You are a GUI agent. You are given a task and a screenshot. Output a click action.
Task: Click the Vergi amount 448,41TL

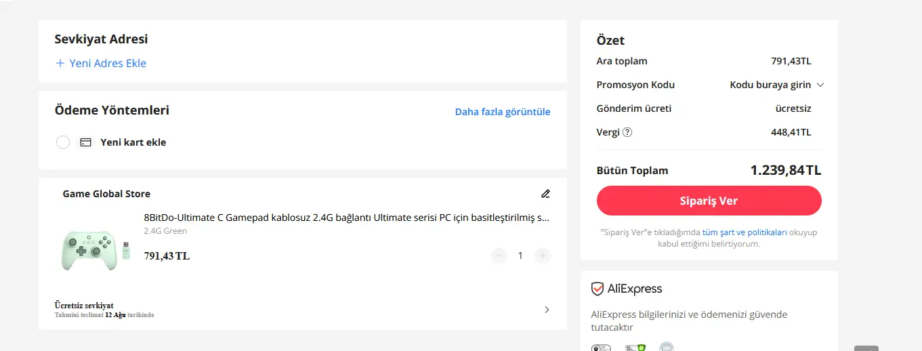pyautogui.click(x=791, y=132)
